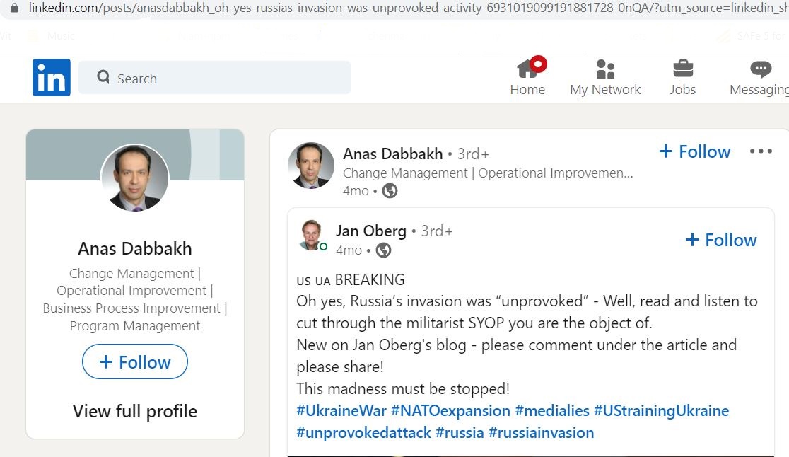This screenshot has width=789, height=457.
Task: Click the browser padlock site info icon
Action: tap(15, 8)
